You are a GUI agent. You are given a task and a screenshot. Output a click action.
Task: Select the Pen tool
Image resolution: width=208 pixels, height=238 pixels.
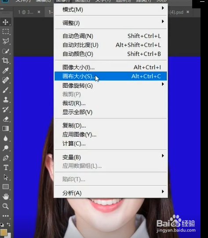pos(5,158)
